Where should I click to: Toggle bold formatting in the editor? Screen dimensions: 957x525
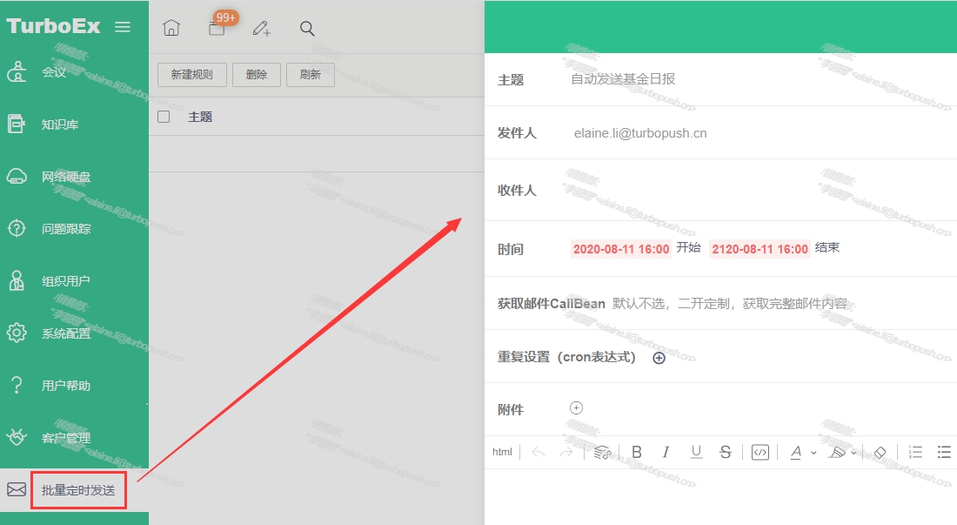(x=637, y=452)
